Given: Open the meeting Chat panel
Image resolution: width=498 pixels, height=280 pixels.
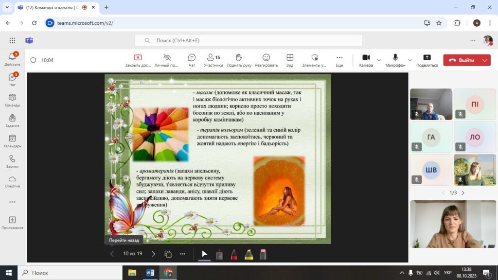Looking at the screenshot, I should pos(192,60).
